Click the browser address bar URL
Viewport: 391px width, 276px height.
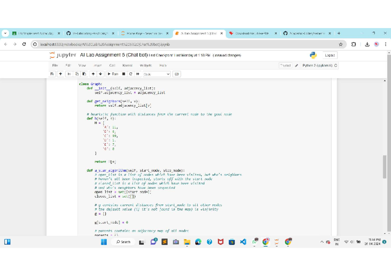pyautogui.click(x=104, y=44)
